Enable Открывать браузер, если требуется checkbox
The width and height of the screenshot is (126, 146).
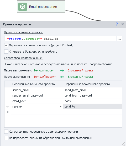click(x=6, y=52)
